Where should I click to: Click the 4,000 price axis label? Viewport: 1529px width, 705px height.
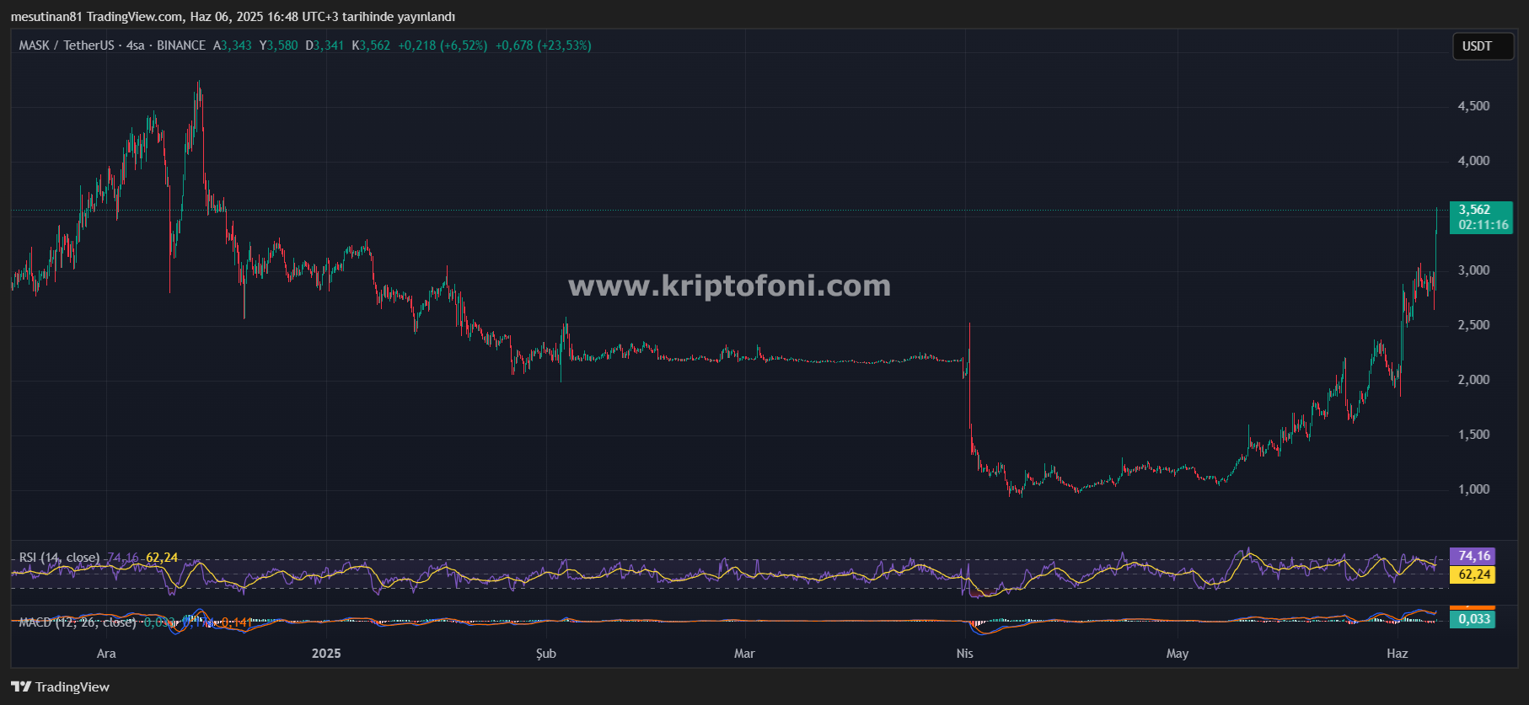(x=1474, y=161)
